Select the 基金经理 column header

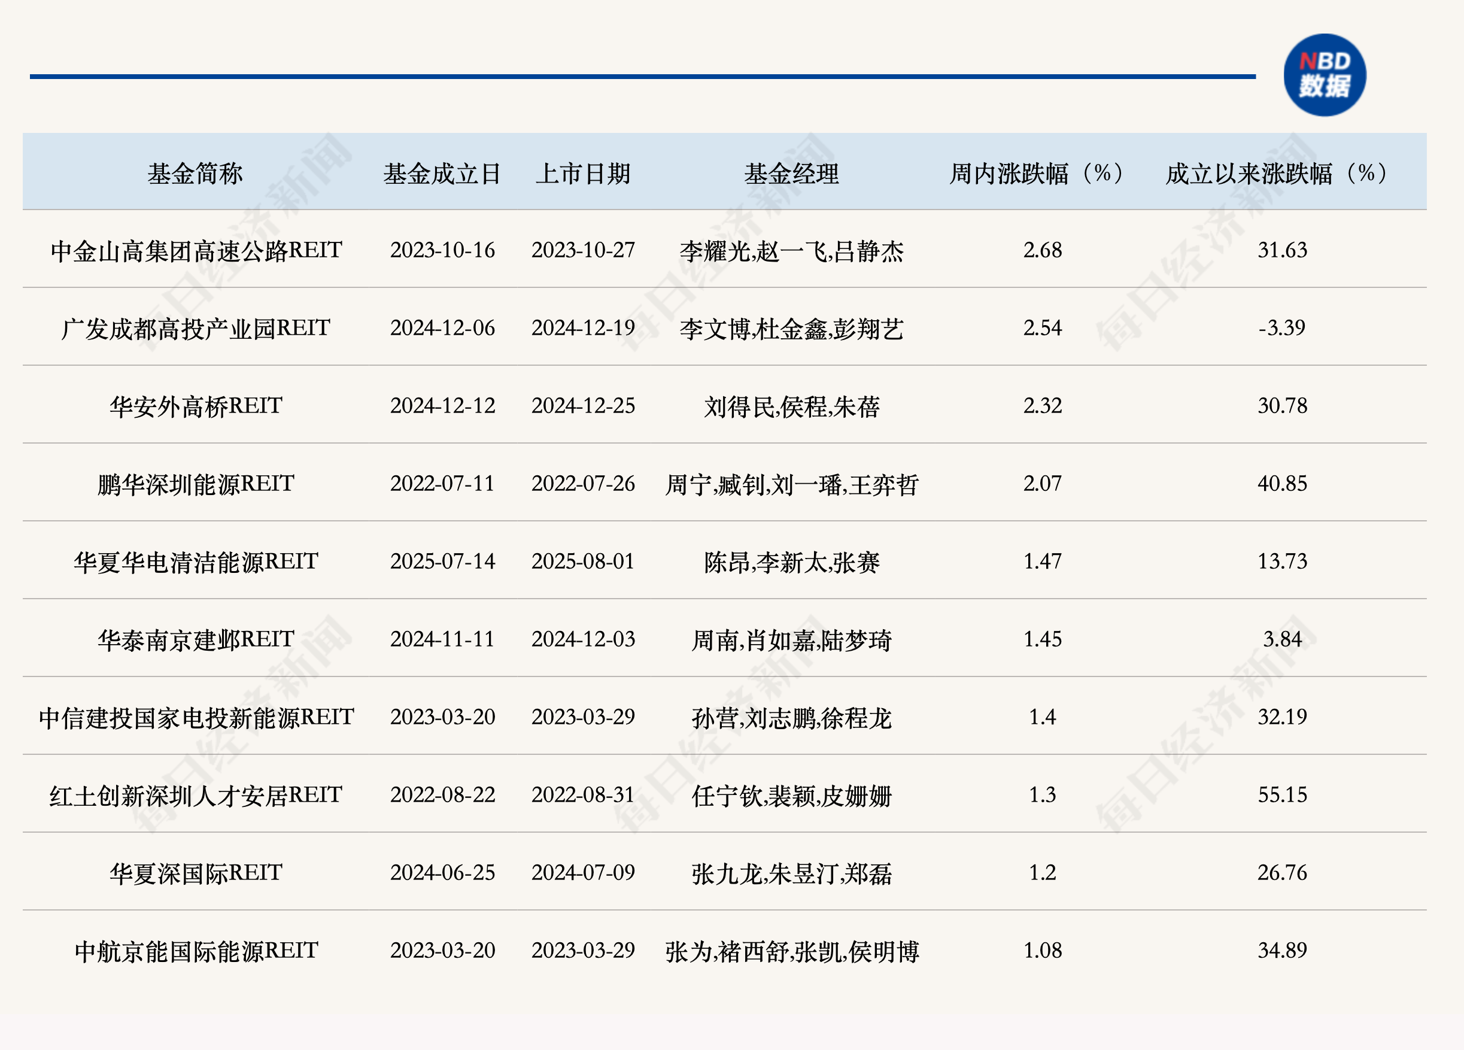click(791, 174)
